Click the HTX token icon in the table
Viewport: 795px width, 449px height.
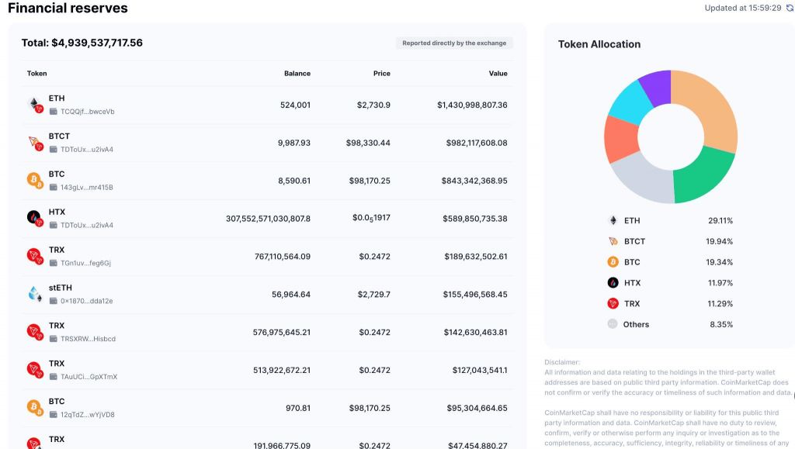tap(35, 218)
